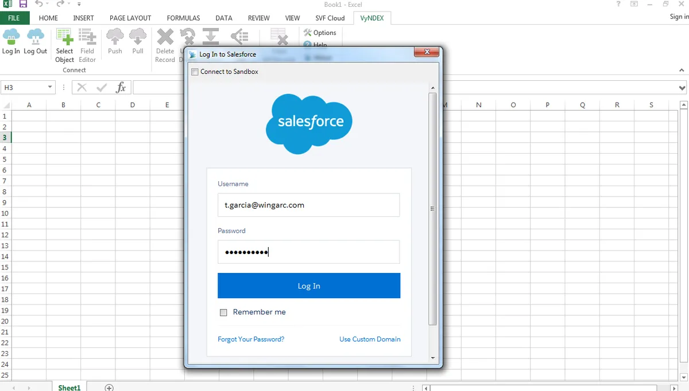This screenshot has height=391, width=689.
Task: Open the Use Custom Domain link
Action: coord(370,339)
